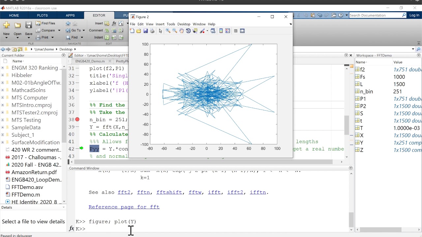
Task: Toggle breakpoint on line 38
Action: click(77, 119)
